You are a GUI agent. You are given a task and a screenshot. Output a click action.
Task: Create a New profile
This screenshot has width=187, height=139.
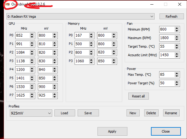(133, 113)
